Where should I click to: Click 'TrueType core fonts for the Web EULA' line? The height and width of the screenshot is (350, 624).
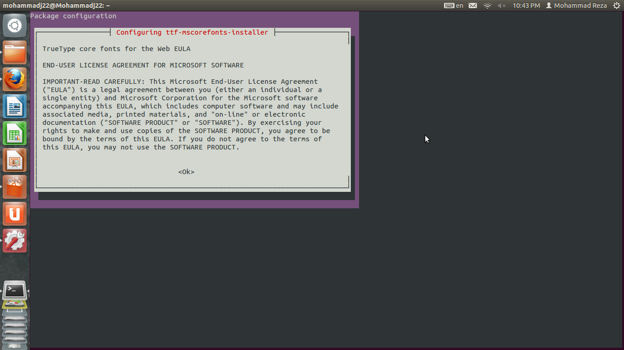click(116, 49)
